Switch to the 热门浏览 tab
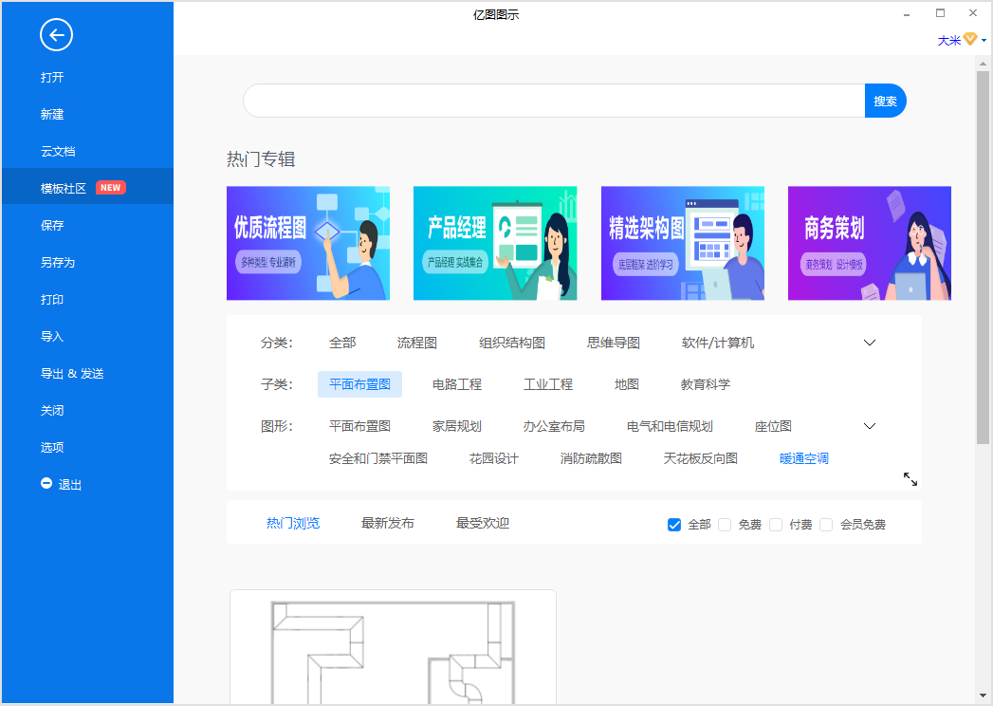The width and height of the screenshot is (993, 706). click(293, 523)
